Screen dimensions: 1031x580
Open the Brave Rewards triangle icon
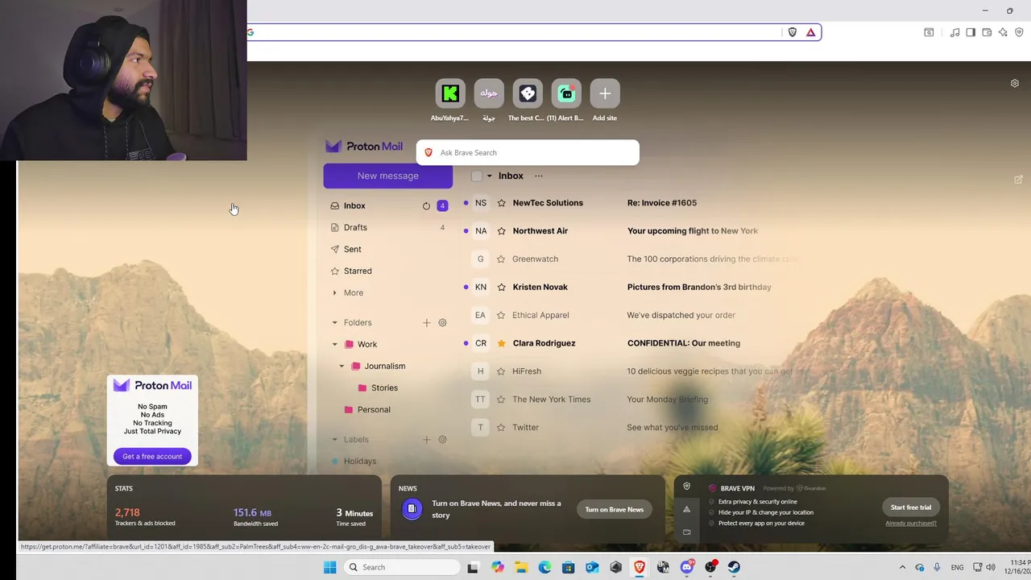[x=810, y=32]
